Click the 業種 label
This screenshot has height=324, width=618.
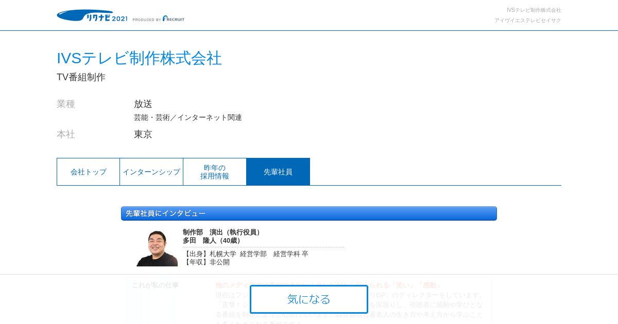(x=66, y=104)
